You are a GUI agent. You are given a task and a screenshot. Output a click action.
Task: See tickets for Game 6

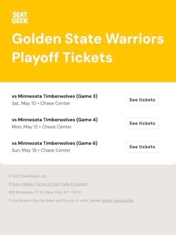click(x=142, y=147)
